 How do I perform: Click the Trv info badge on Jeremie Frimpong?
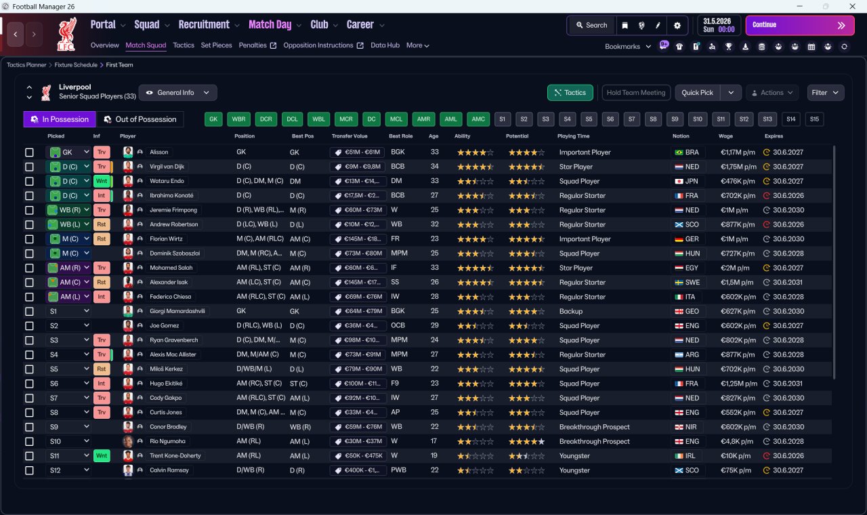coord(102,210)
